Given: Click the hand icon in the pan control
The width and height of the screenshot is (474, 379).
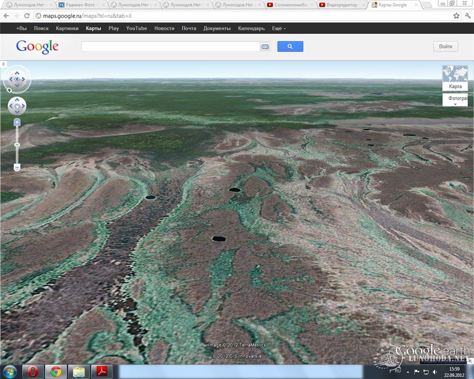Looking at the screenshot, I should tap(17, 106).
